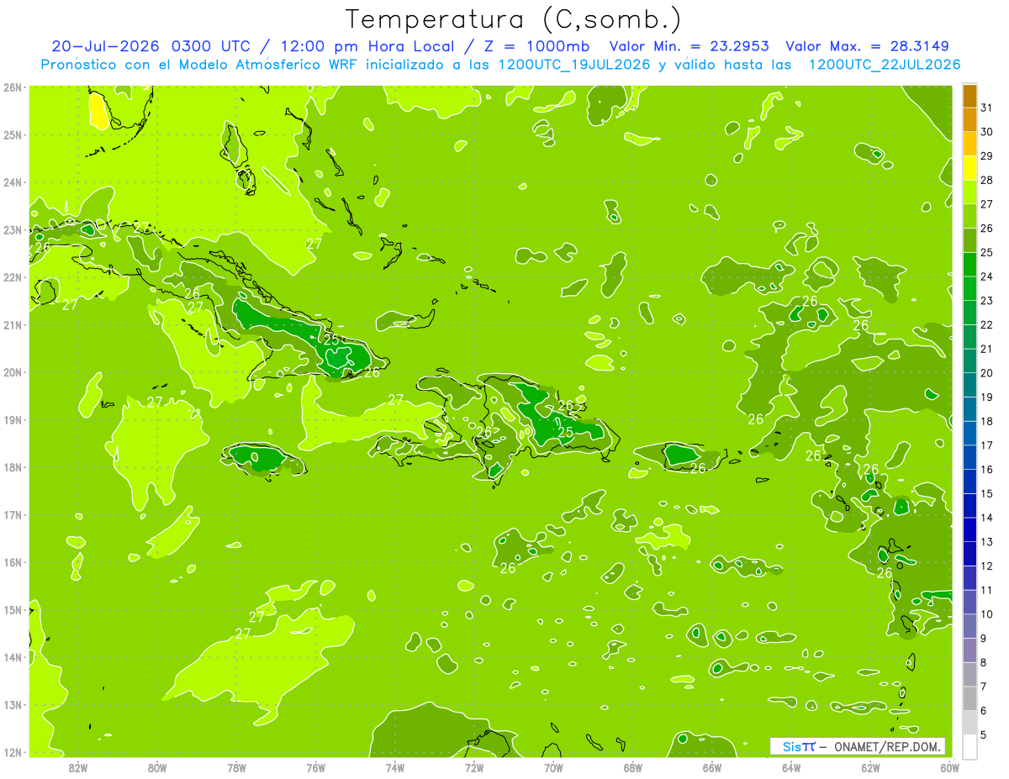Click the '5' label on the color scale

(984, 735)
